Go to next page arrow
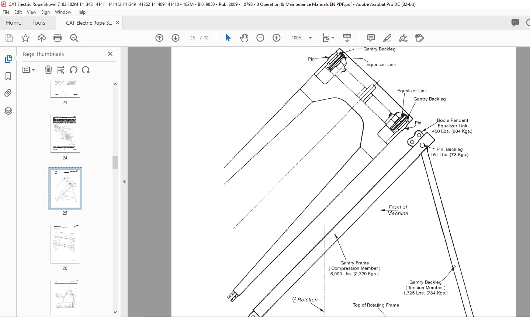The width and height of the screenshot is (530, 317). click(x=176, y=38)
